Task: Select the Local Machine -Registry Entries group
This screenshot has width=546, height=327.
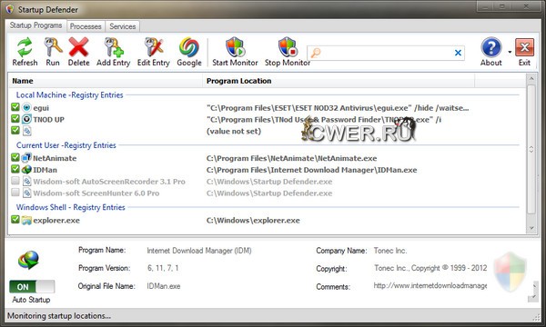Action: pyautogui.click(x=70, y=94)
